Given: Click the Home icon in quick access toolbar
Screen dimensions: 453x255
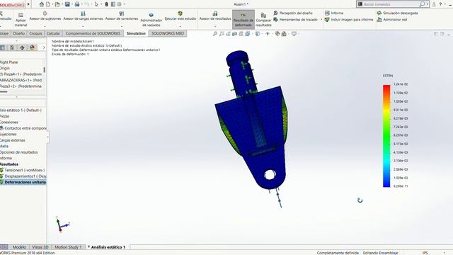Looking at the screenshot, I should 42,4.
